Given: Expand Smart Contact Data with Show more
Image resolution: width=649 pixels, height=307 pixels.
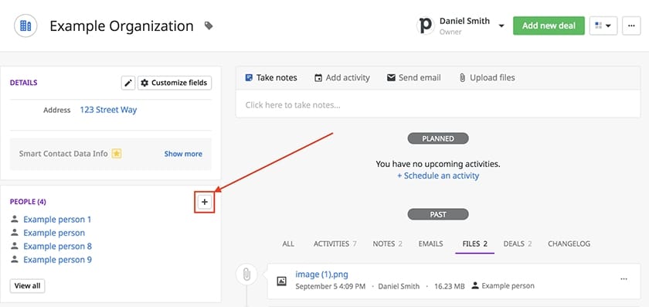Looking at the screenshot, I should pyautogui.click(x=183, y=154).
